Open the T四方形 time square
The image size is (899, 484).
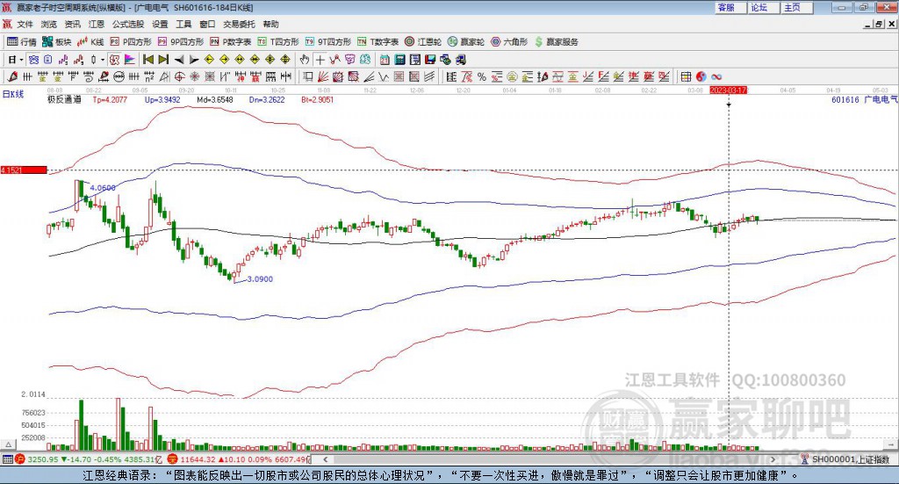tap(278, 42)
